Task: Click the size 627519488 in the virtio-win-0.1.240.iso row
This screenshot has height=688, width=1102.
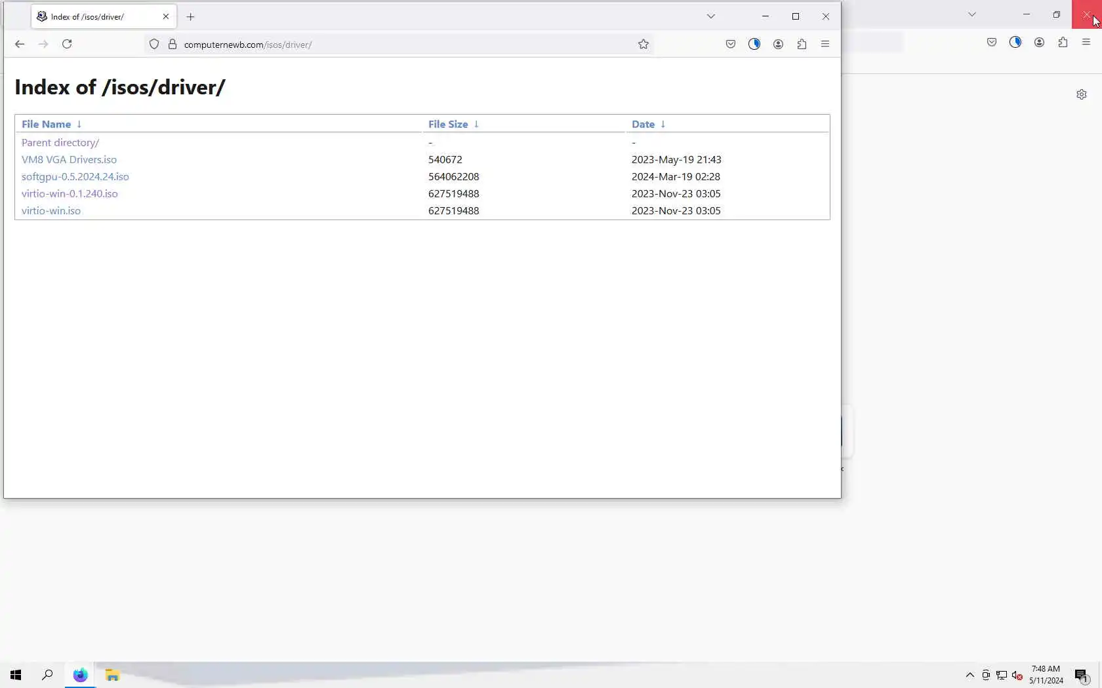Action: click(454, 193)
